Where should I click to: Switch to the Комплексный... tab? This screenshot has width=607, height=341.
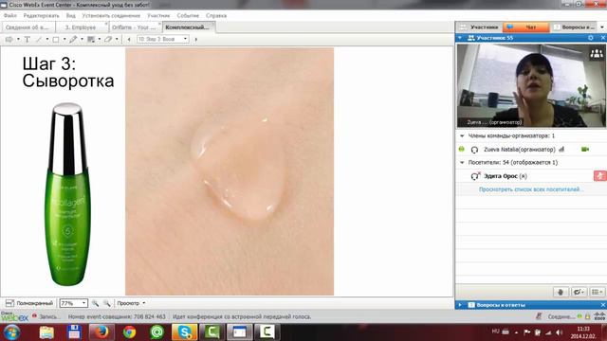(189, 27)
